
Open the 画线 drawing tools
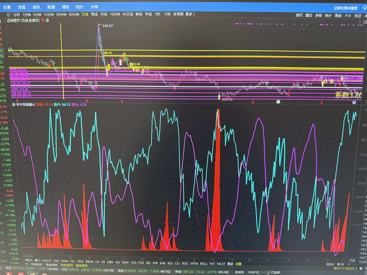point(338,15)
